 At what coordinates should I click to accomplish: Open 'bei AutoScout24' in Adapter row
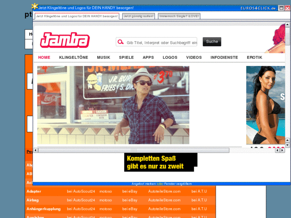pos(81,191)
